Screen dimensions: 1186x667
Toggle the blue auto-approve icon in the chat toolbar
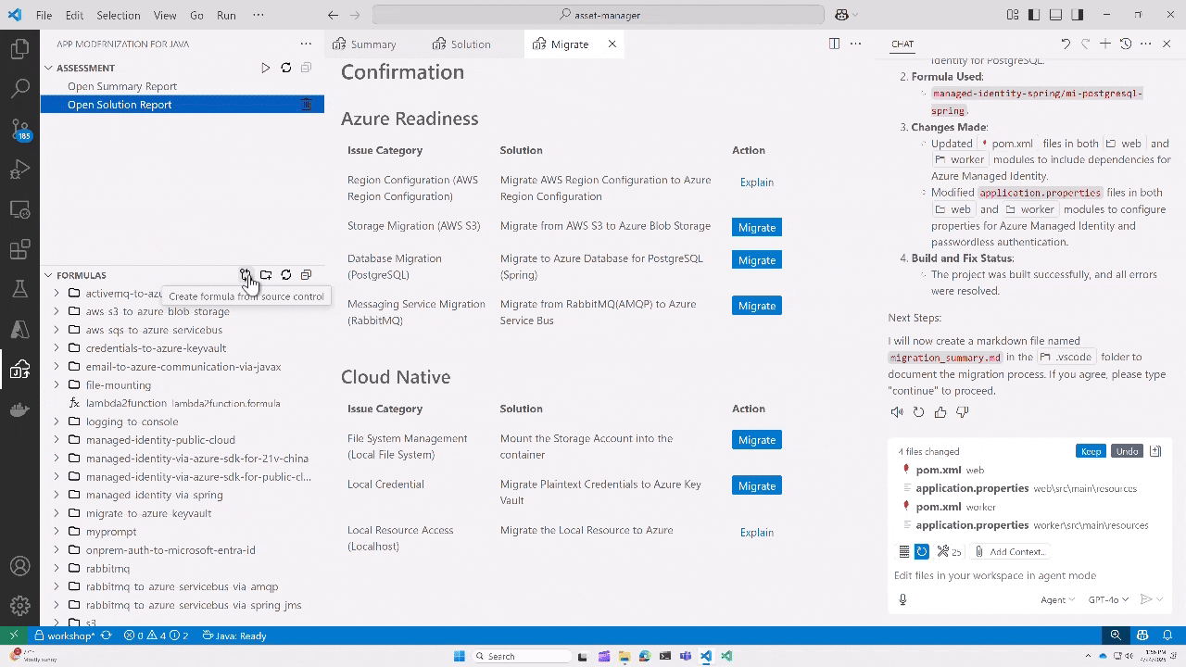(x=922, y=551)
